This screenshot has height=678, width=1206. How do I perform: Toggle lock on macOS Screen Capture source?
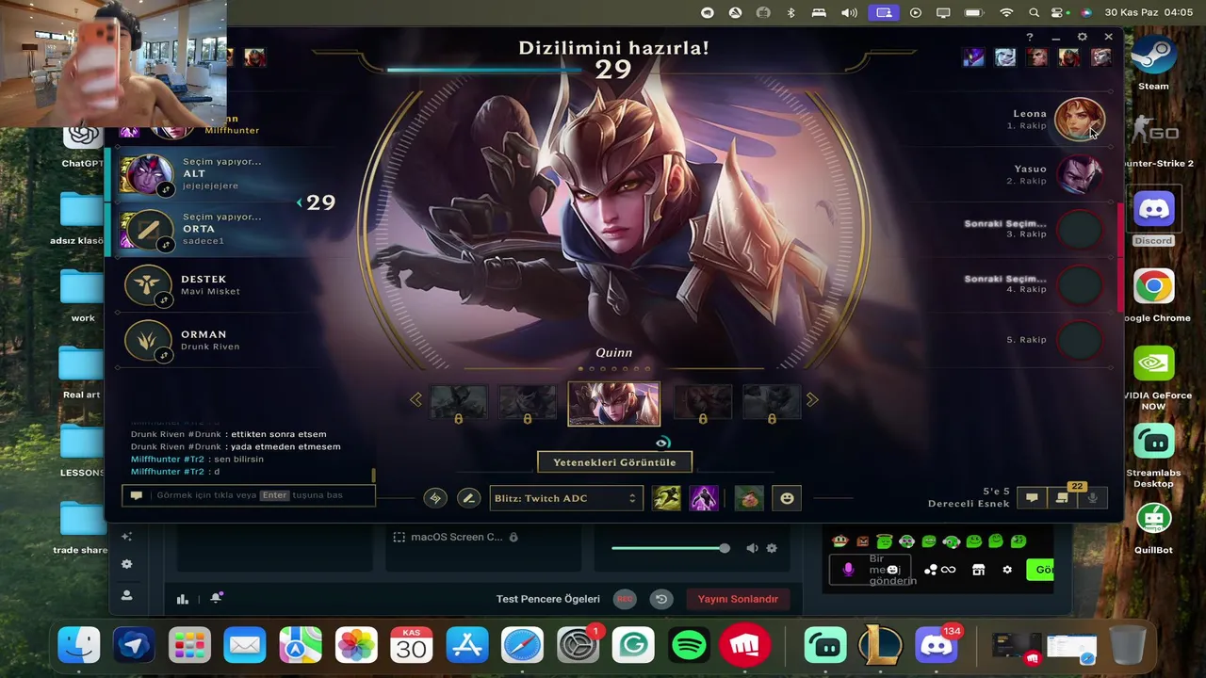coord(513,537)
